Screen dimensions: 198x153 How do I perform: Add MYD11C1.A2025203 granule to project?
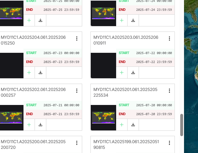pos(122,73)
